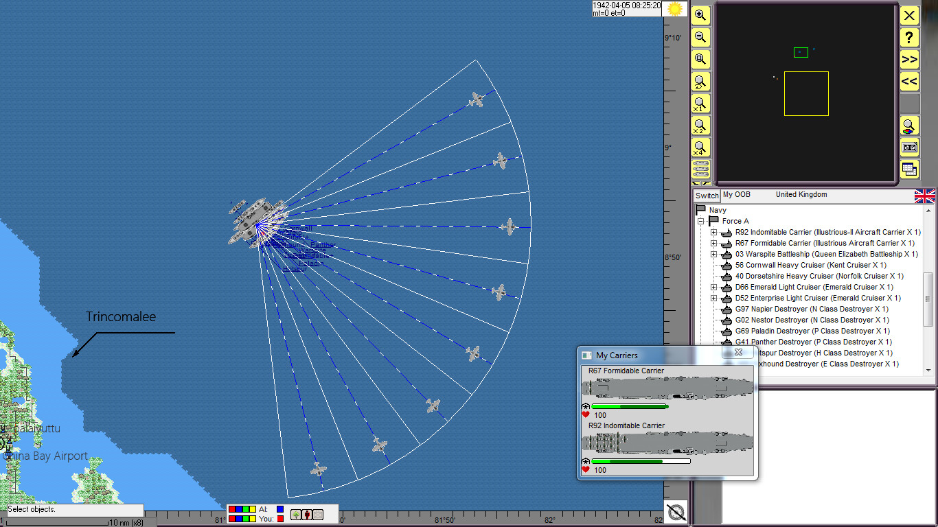Image resolution: width=938 pixels, height=527 pixels.
Task: Toggle the soldier unit display icon
Action: coord(308,514)
